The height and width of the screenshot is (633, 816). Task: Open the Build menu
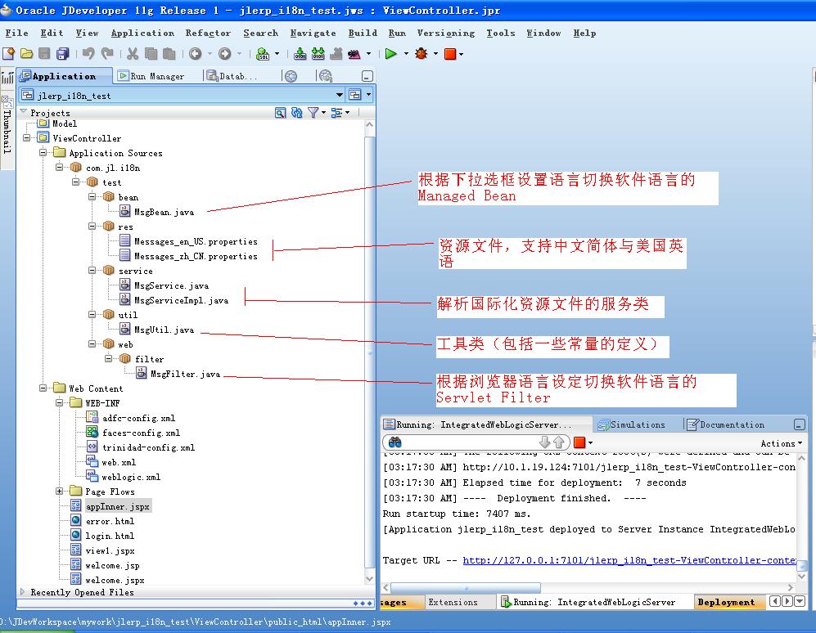coord(363,33)
